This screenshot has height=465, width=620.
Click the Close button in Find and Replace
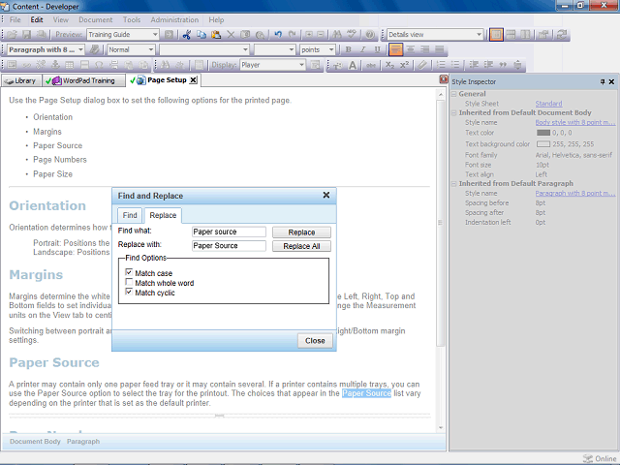pos(315,341)
